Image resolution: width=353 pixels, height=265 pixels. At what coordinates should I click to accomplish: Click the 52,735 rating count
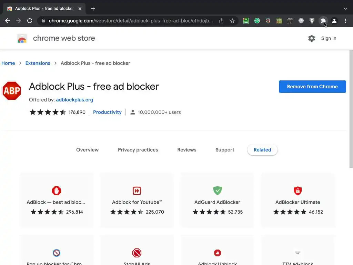235,212
